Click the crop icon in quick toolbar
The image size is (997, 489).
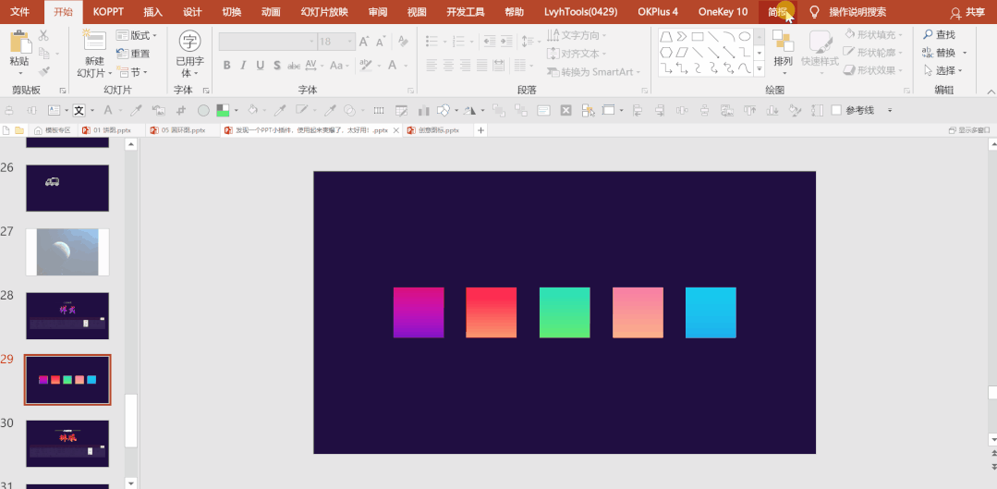coord(181,111)
